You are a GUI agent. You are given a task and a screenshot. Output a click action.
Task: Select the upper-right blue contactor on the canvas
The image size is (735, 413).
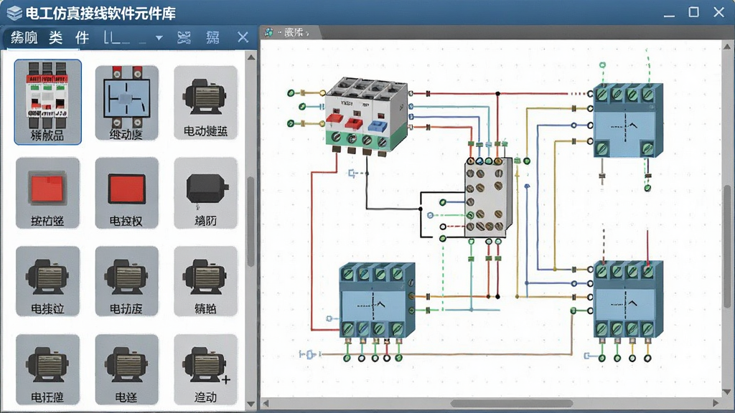[x=627, y=120]
